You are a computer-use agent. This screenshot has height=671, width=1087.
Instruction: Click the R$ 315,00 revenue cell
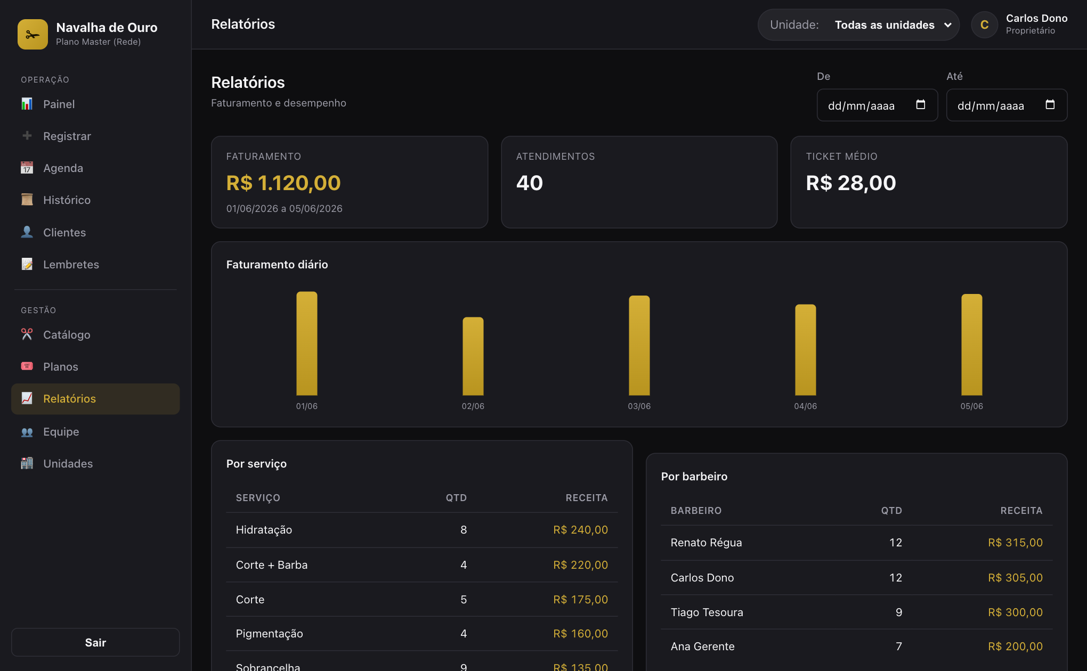coord(1015,543)
